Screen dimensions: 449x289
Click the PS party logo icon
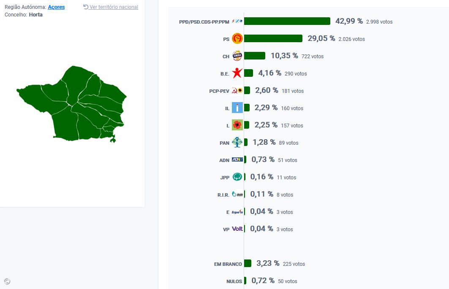pyautogui.click(x=237, y=38)
